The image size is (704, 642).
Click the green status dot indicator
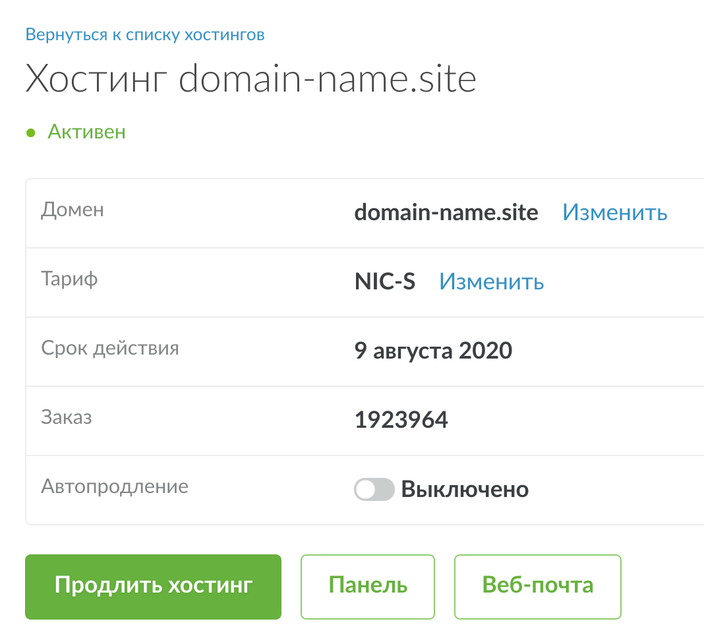[30, 133]
